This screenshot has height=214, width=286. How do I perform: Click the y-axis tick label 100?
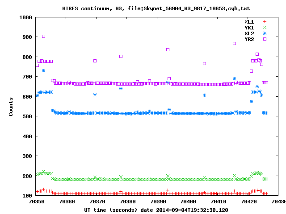tap(27, 196)
